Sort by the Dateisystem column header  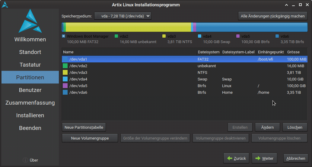click(209, 52)
